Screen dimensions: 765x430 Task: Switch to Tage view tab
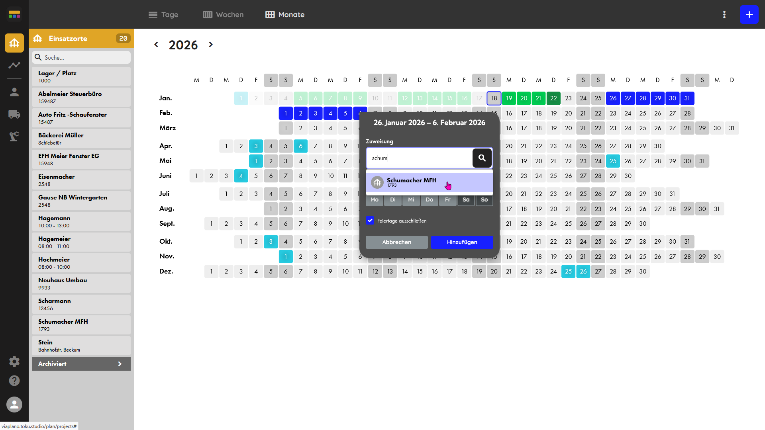(163, 15)
